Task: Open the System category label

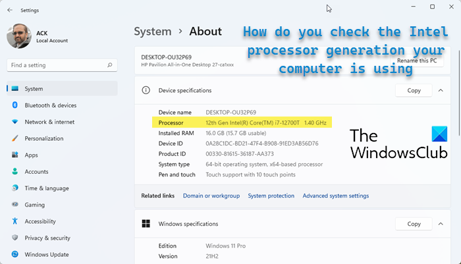Action: click(34, 89)
